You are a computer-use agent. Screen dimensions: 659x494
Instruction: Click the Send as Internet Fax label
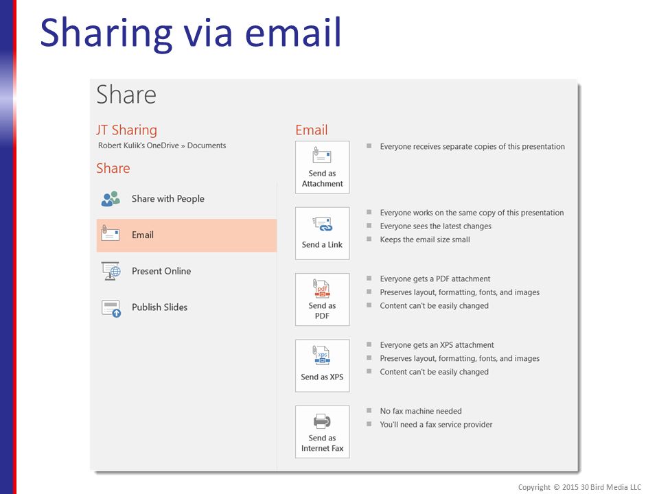point(323,443)
